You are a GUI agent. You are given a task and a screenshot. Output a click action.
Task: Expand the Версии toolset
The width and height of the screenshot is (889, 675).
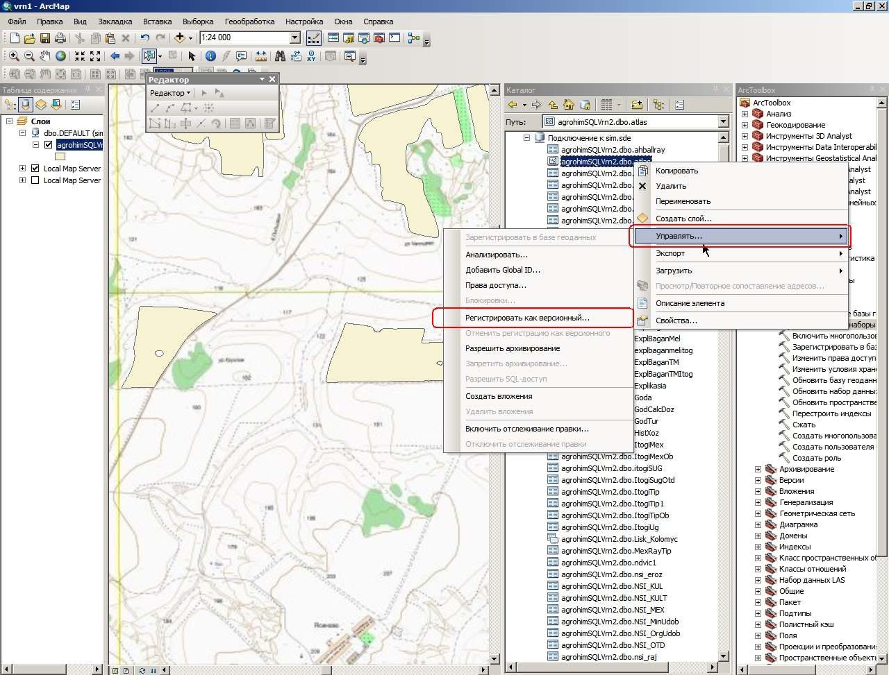[758, 480]
